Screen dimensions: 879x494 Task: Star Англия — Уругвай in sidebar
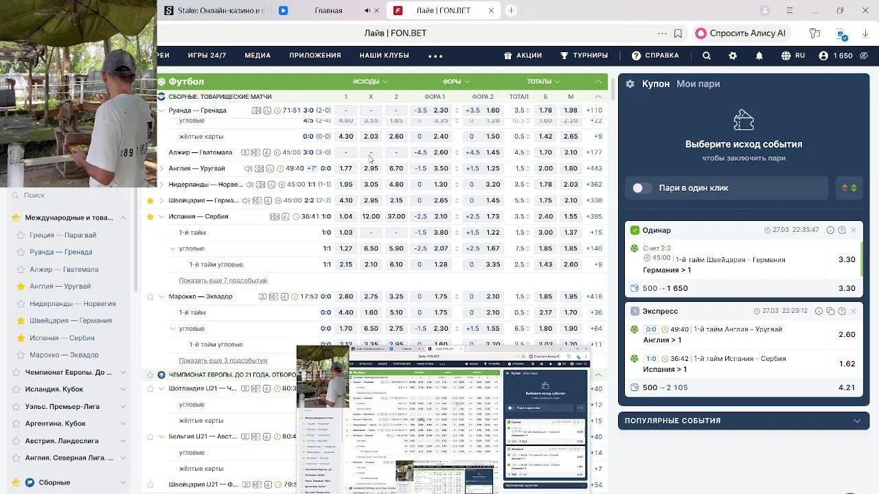pyautogui.click(x=21, y=287)
